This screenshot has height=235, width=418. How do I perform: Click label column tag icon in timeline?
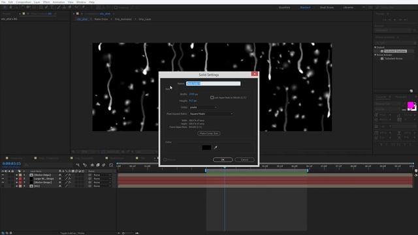tap(19, 171)
